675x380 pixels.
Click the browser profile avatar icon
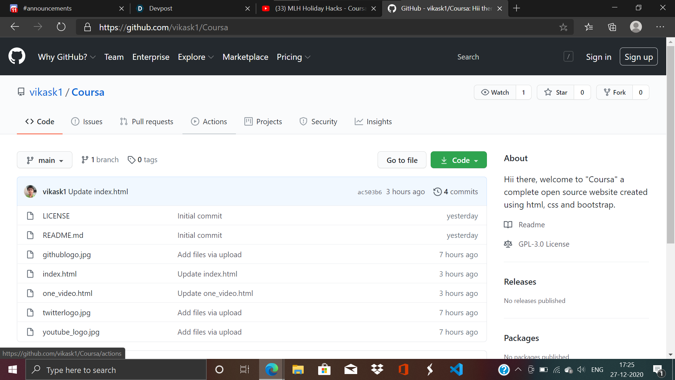(636, 27)
